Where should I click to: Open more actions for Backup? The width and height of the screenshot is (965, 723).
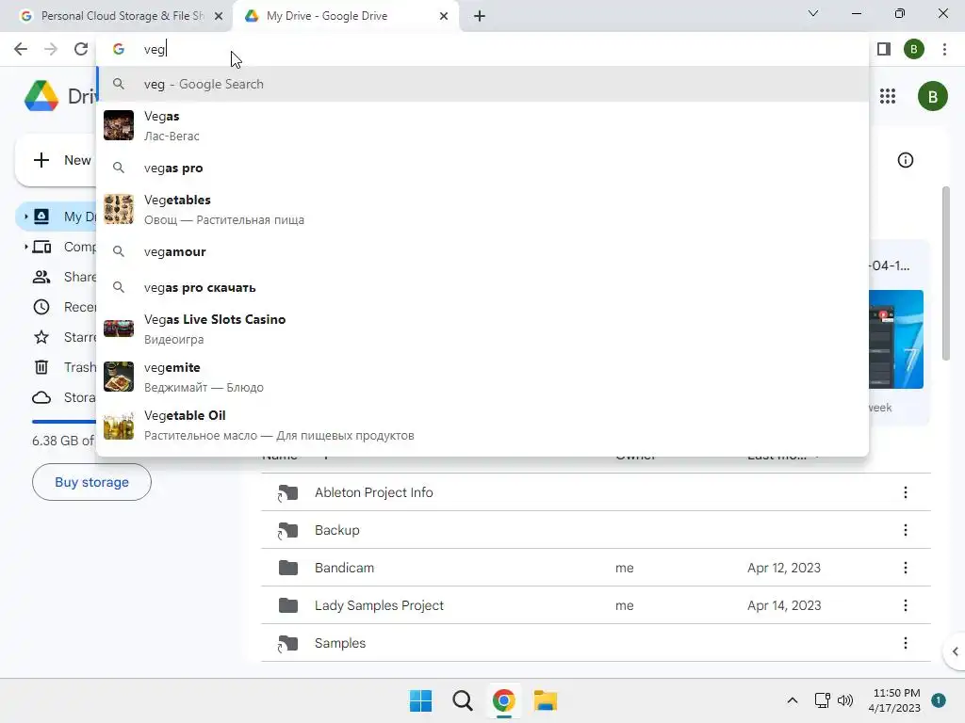906,530
